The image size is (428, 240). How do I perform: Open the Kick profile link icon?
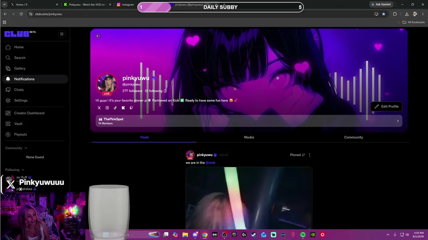[123, 108]
